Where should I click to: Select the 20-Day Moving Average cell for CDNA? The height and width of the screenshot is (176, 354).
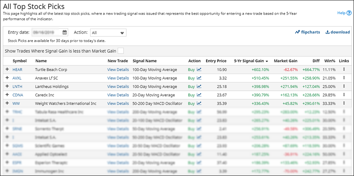pyautogui.click(x=154, y=95)
